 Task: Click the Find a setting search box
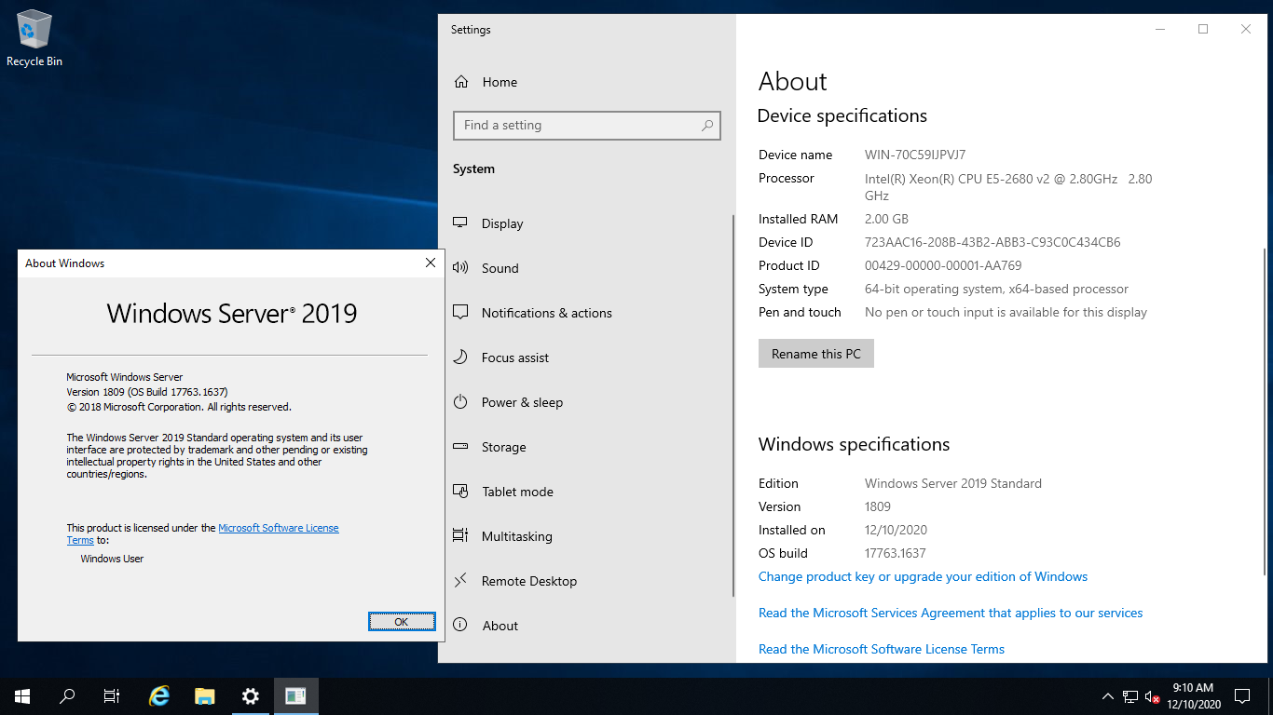(587, 125)
